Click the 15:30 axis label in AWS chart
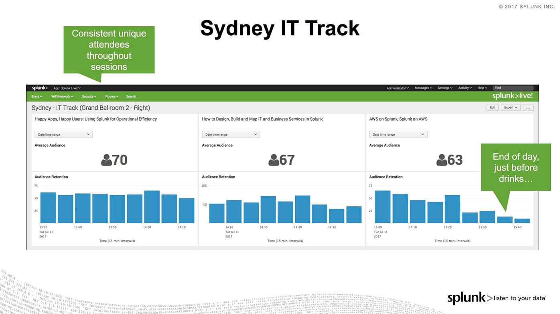The image size is (560, 314). coord(482,227)
